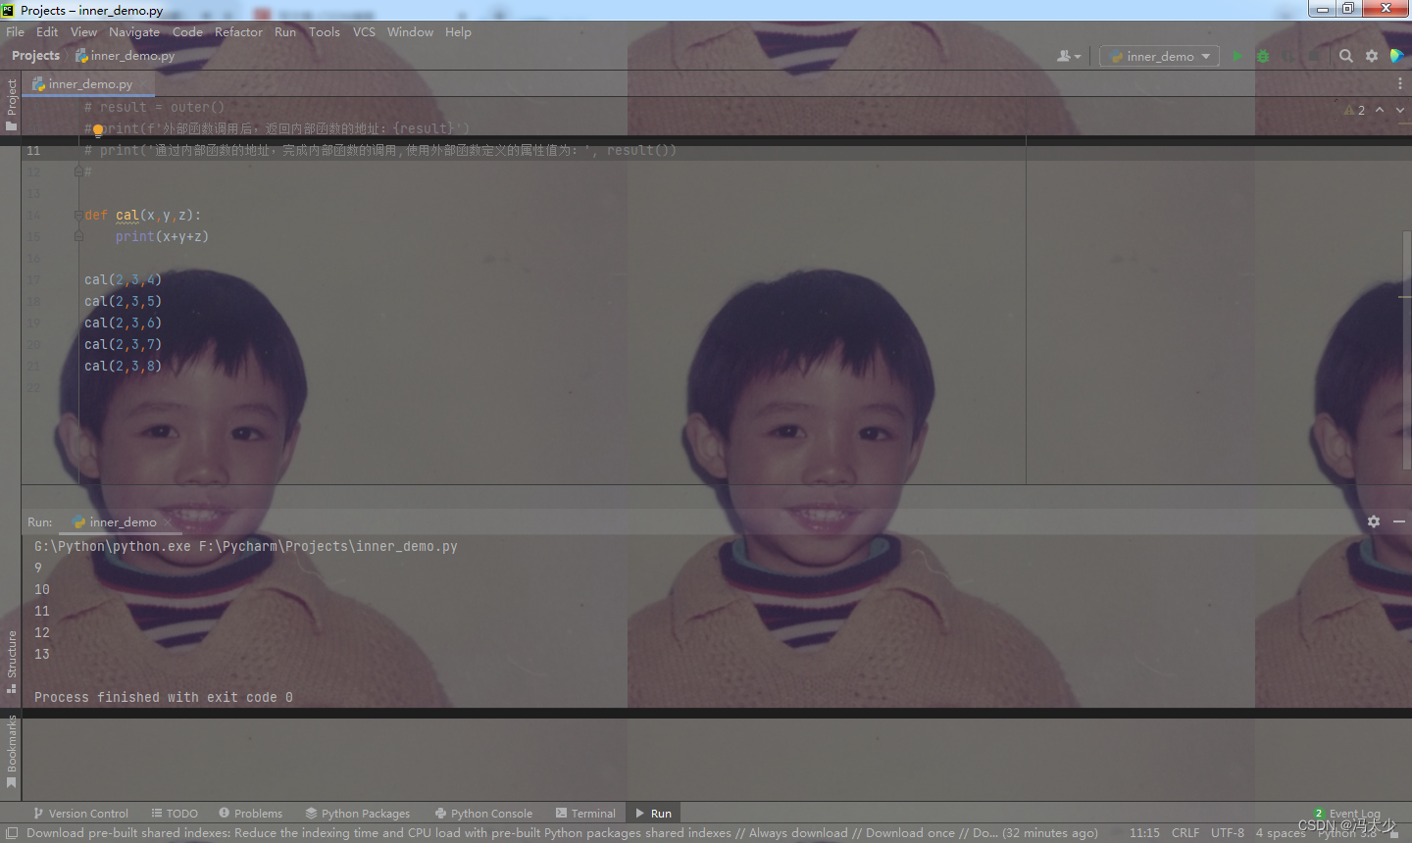The height and width of the screenshot is (843, 1412).
Task: Open the View menu
Action: coord(83,31)
